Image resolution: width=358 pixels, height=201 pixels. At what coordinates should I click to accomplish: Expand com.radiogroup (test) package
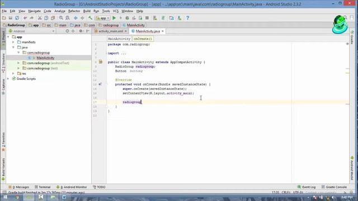pyautogui.click(x=18, y=68)
